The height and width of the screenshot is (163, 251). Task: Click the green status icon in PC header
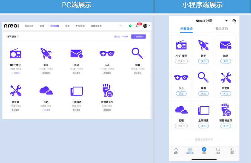tap(130, 26)
